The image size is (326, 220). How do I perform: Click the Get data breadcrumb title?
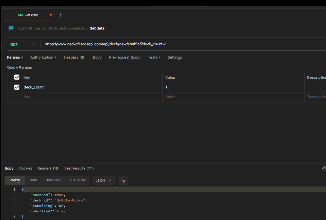97,28
